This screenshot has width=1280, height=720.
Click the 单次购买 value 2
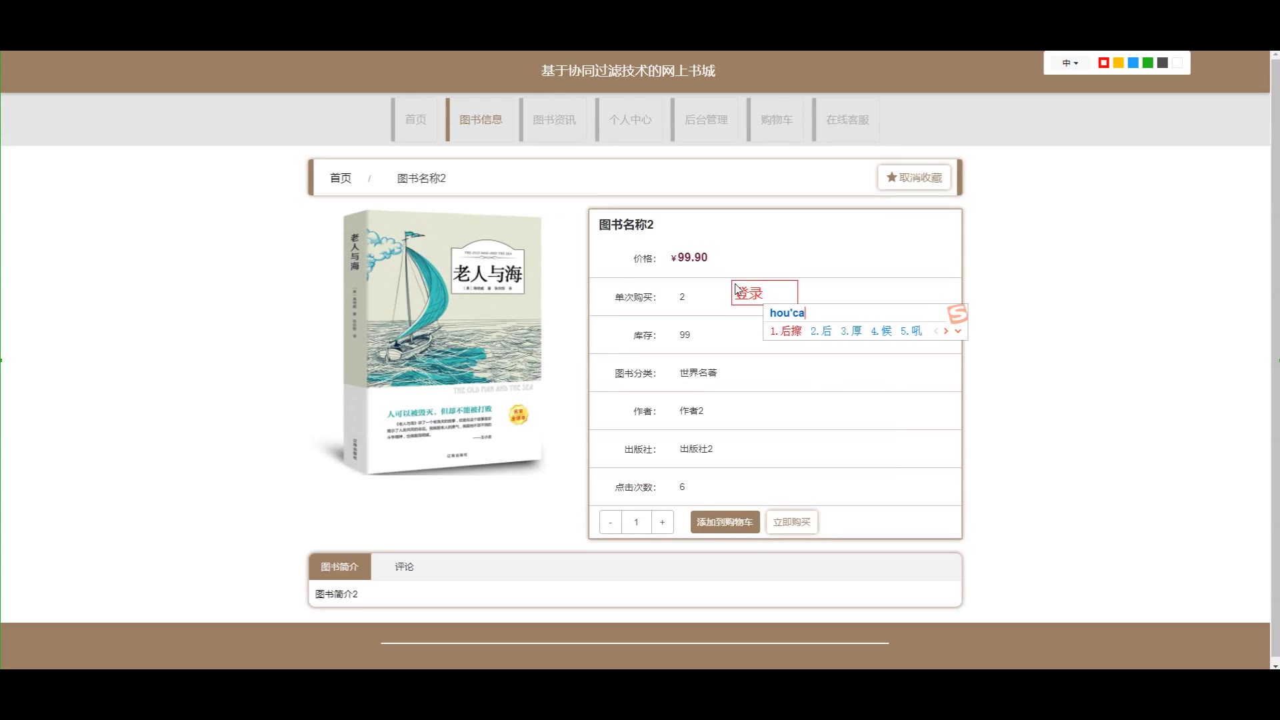[x=682, y=297]
